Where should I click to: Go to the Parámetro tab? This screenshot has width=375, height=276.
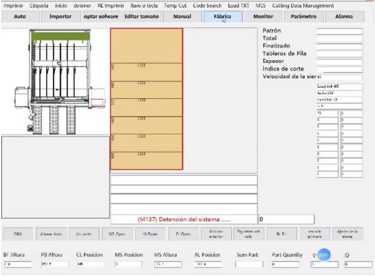tap(303, 17)
